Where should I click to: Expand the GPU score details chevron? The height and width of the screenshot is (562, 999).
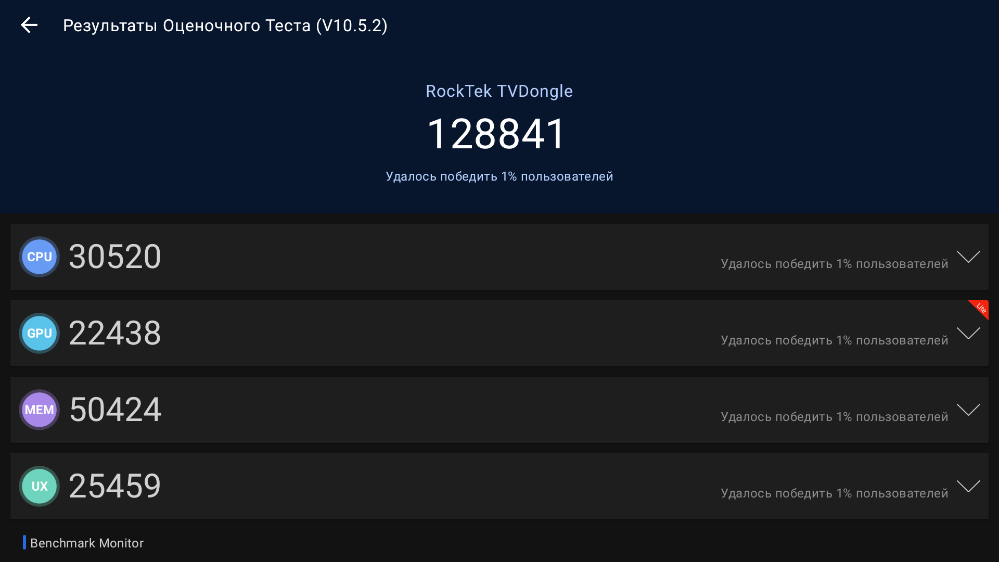coord(968,333)
